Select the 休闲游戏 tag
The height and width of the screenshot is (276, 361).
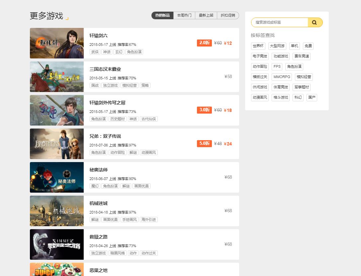[260, 87]
